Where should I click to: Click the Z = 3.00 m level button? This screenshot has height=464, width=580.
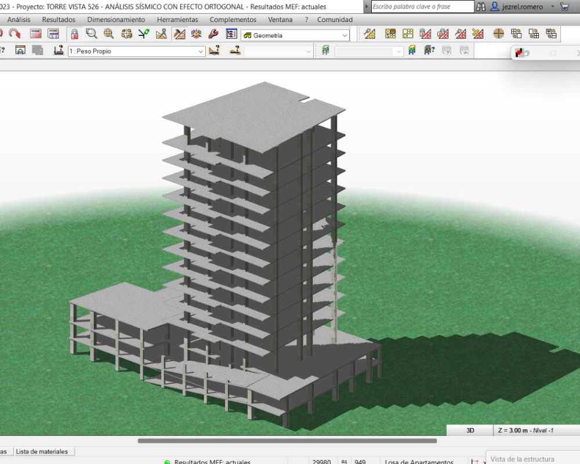(526, 430)
